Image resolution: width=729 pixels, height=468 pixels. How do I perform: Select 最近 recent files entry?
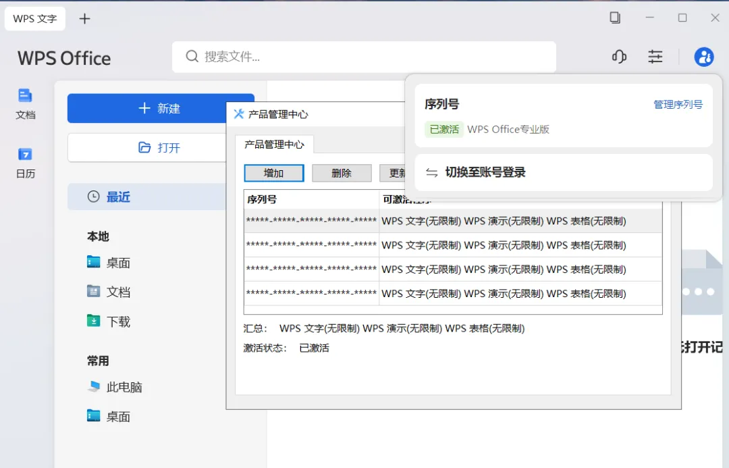[x=147, y=197]
